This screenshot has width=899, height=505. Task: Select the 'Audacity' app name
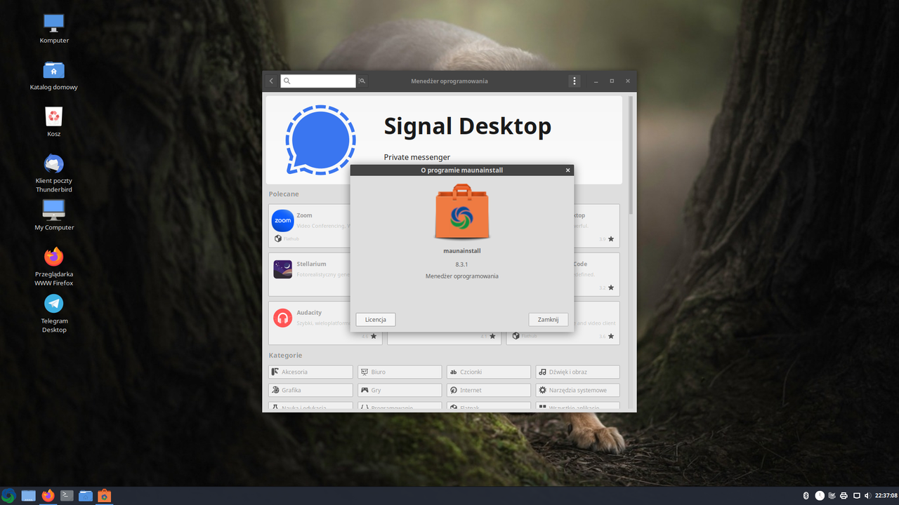[x=309, y=312]
